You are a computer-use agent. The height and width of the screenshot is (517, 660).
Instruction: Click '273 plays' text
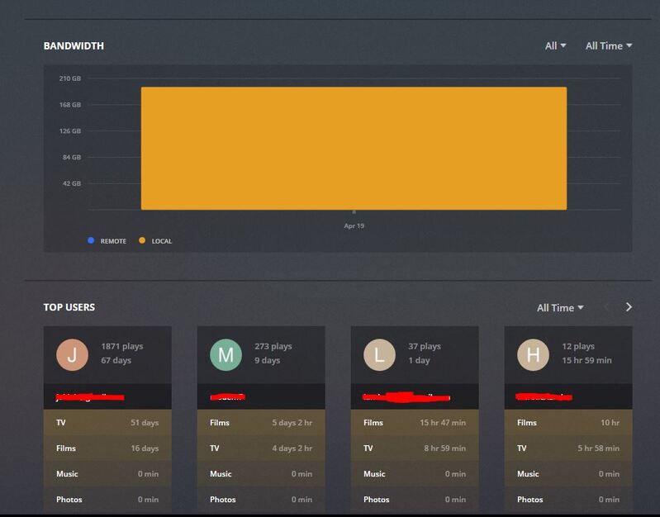click(x=273, y=347)
